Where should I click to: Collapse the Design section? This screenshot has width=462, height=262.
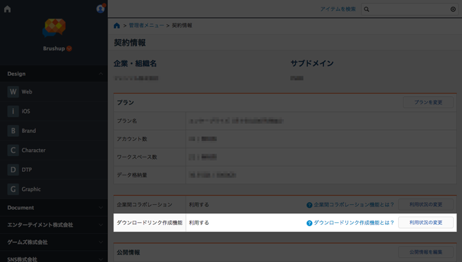[101, 74]
